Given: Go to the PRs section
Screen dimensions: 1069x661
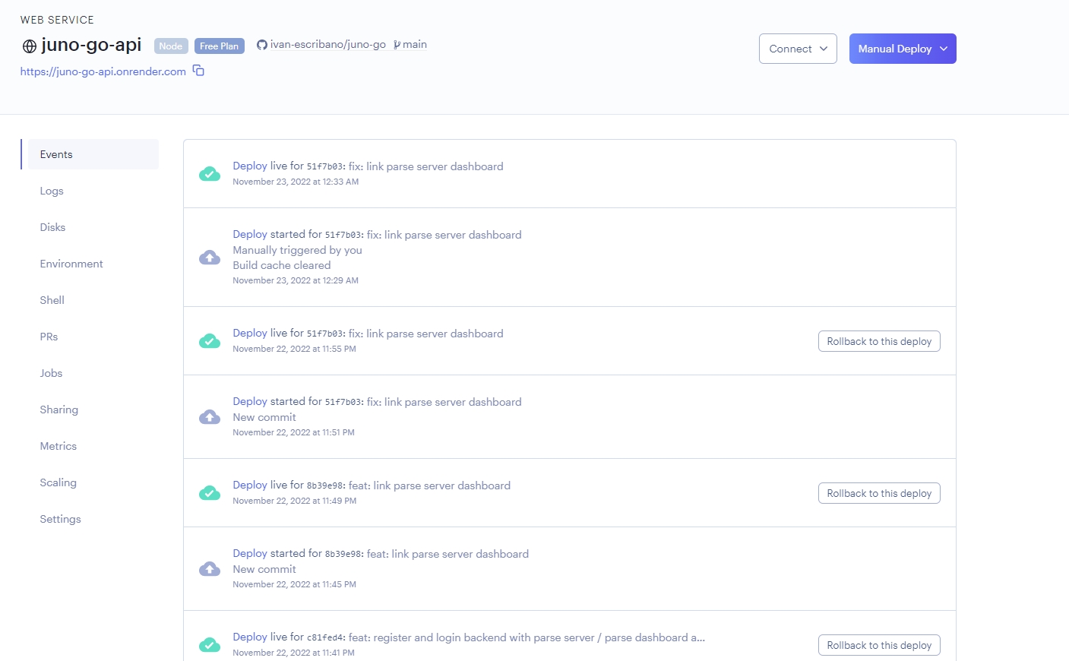Looking at the screenshot, I should pyautogui.click(x=49, y=337).
